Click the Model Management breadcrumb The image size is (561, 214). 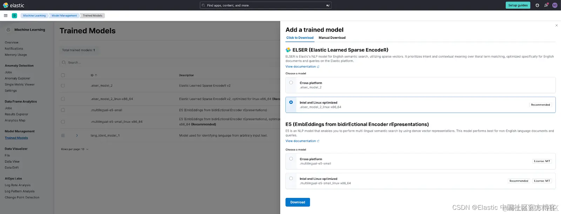point(64,15)
